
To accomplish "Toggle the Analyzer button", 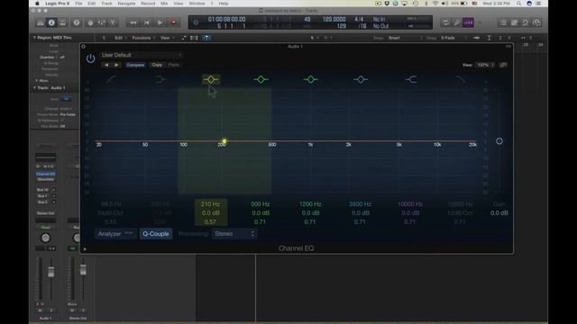I will (115, 234).
